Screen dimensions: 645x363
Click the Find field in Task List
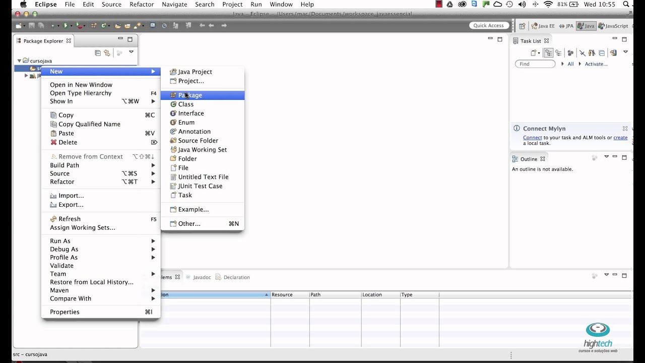pos(535,64)
